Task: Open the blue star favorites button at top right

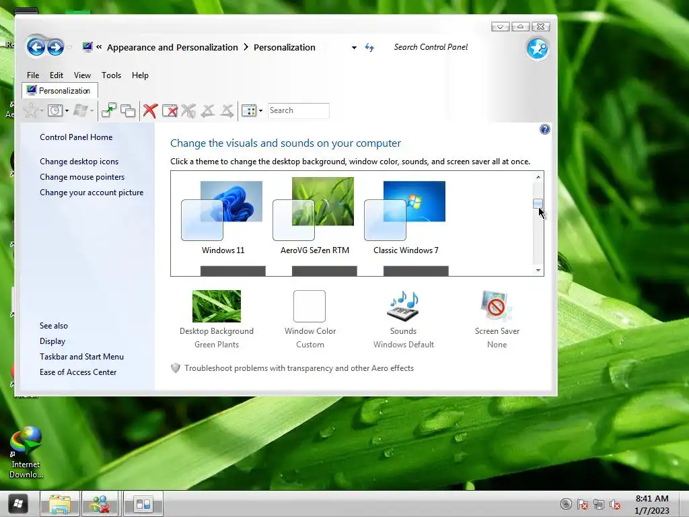Action: point(538,48)
